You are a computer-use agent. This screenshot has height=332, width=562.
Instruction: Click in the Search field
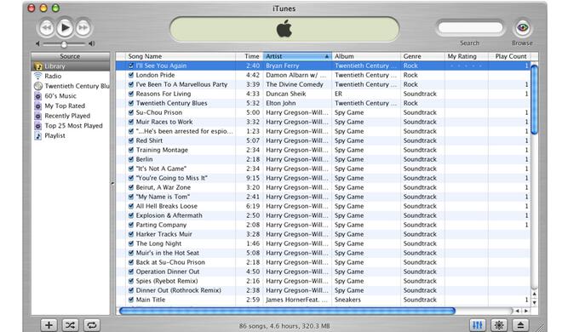coord(470,27)
